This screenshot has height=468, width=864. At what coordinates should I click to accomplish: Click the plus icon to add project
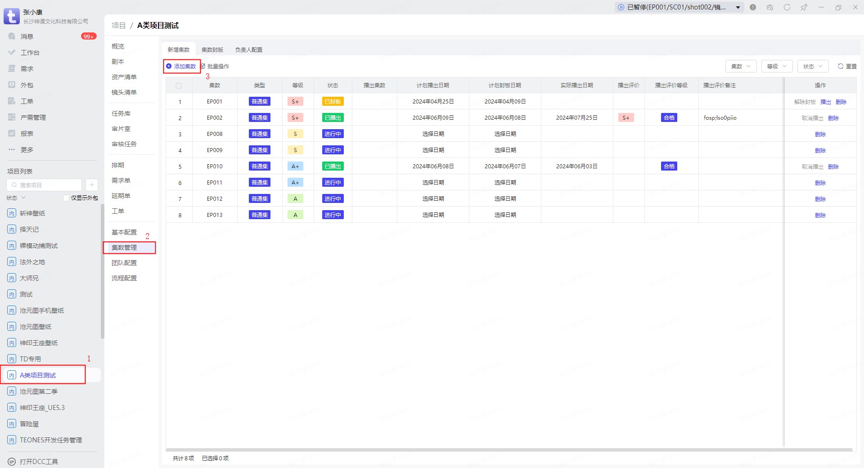pos(91,185)
